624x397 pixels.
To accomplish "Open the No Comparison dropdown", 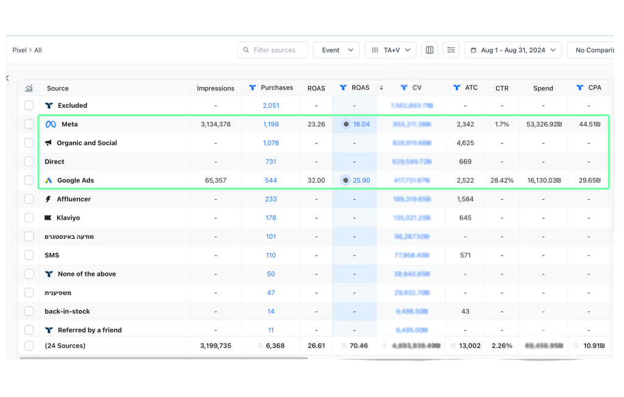I will tap(591, 50).
